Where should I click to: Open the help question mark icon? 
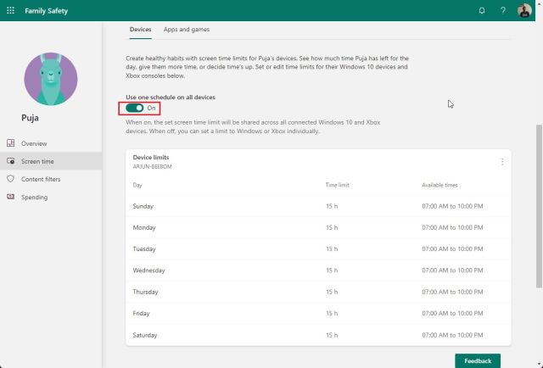point(503,11)
